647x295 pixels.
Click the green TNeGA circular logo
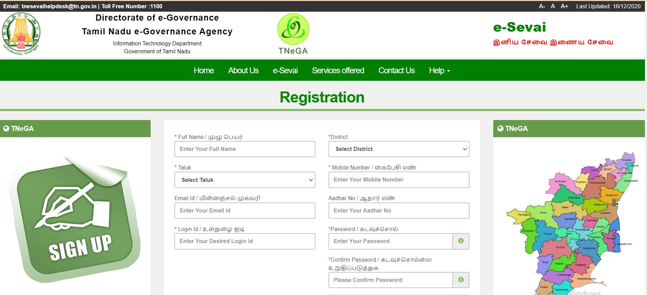click(293, 34)
